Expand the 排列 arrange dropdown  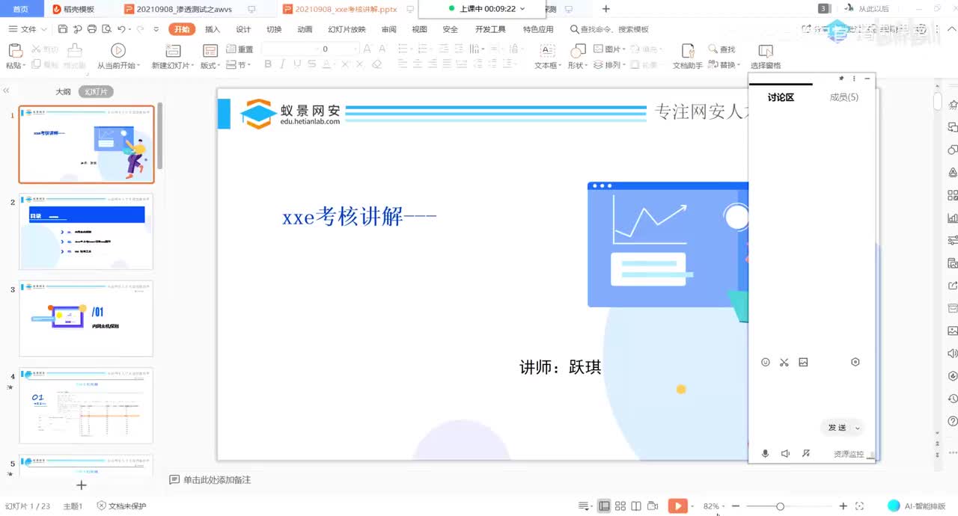click(x=610, y=65)
